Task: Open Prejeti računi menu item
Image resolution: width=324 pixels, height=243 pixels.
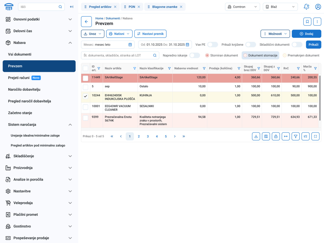Action: (x=39, y=78)
